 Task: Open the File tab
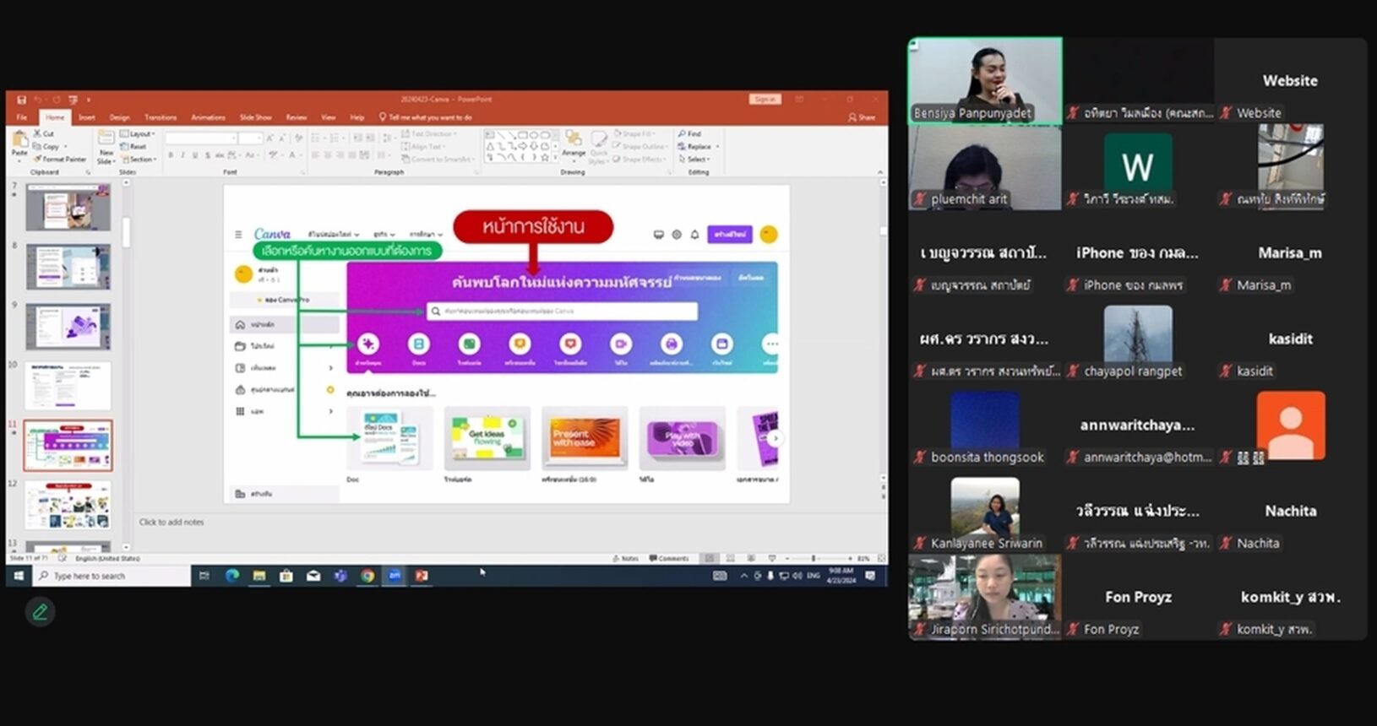(x=22, y=117)
